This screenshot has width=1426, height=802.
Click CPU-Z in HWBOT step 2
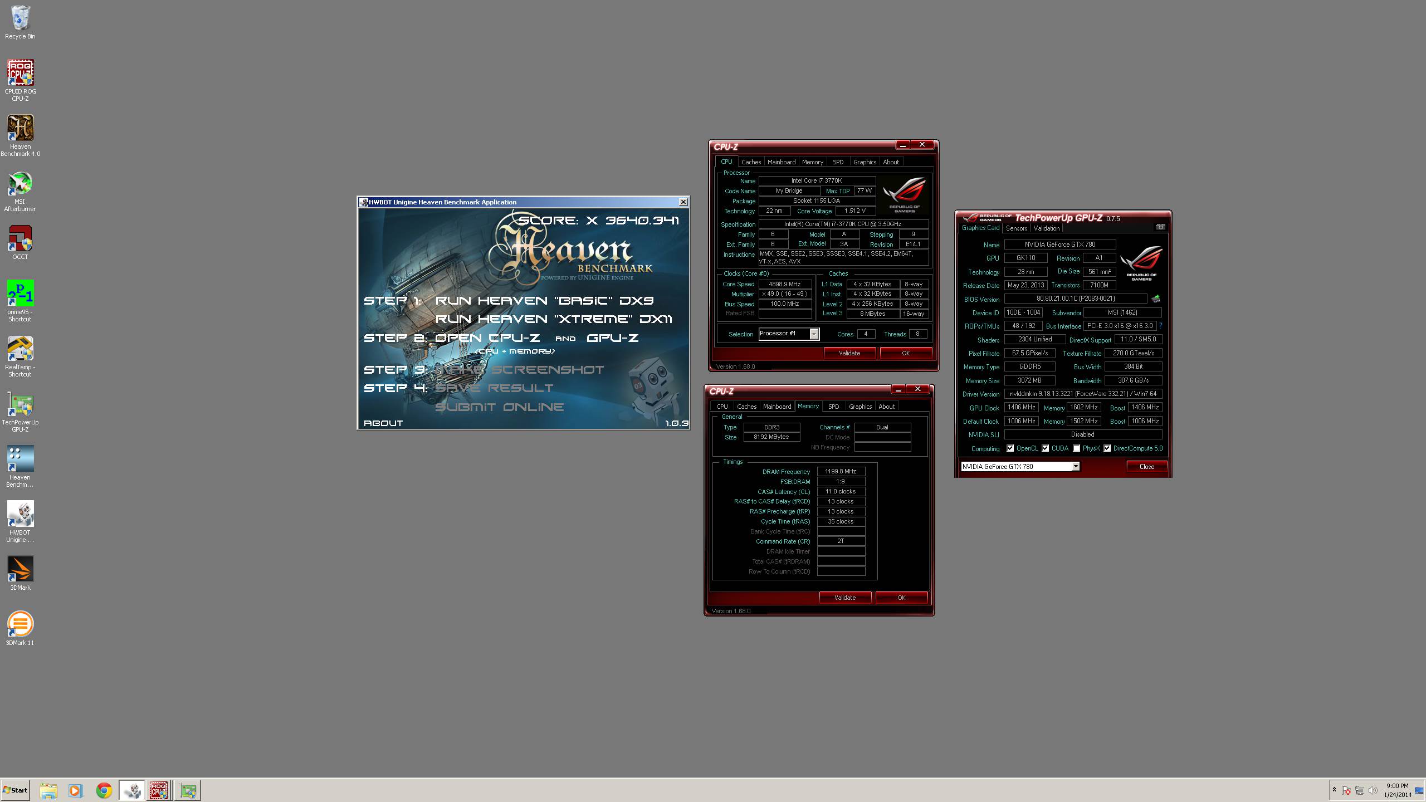(x=514, y=338)
